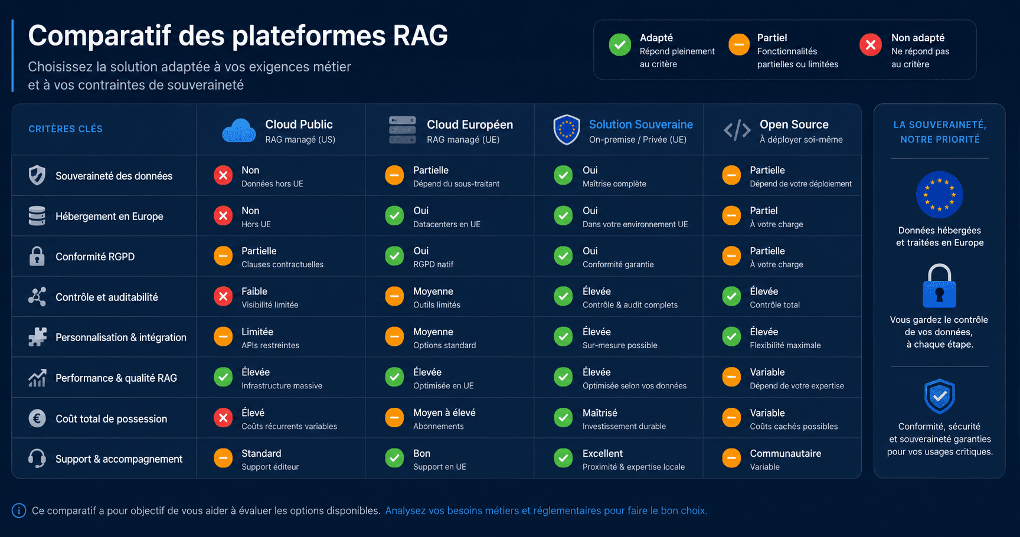Image resolution: width=1020 pixels, height=537 pixels.
Task: Open the 'Analysez vos besoins métiers' link
Action: pos(546,510)
